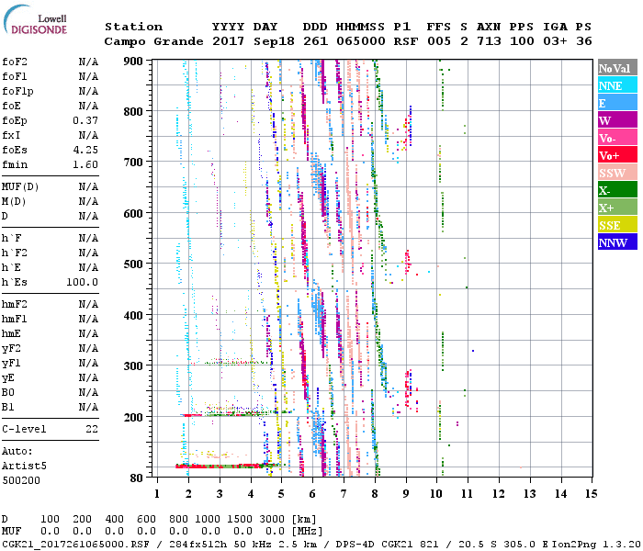Screen dimensions: 643x551
Task: Click the isolated blue echo dot near 11 MHz
Action: point(473,351)
